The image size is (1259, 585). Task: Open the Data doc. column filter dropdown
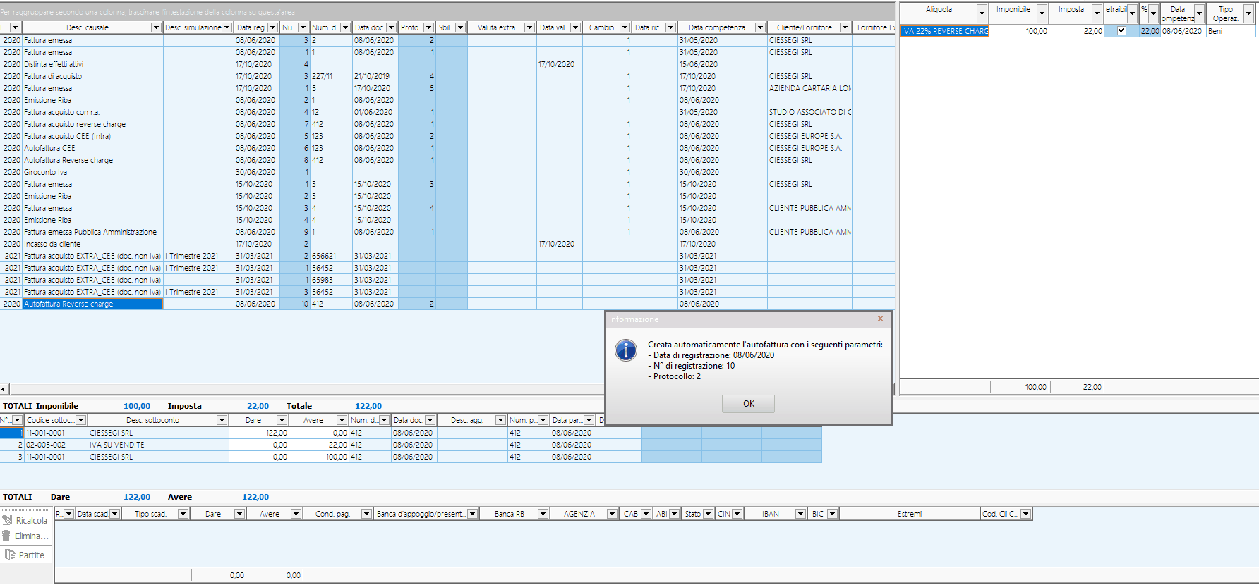point(391,27)
